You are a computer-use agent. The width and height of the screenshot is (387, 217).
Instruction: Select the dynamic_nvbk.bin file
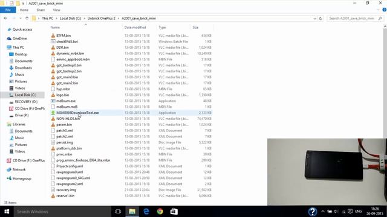pos(70,54)
